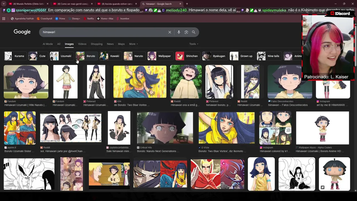Open the Disney+ bookmark
Screen dimensions: 357x201
74,18
